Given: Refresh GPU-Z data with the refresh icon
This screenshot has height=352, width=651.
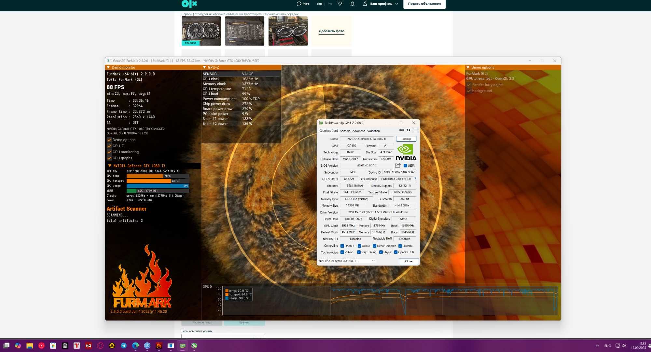Looking at the screenshot, I should point(408,130).
